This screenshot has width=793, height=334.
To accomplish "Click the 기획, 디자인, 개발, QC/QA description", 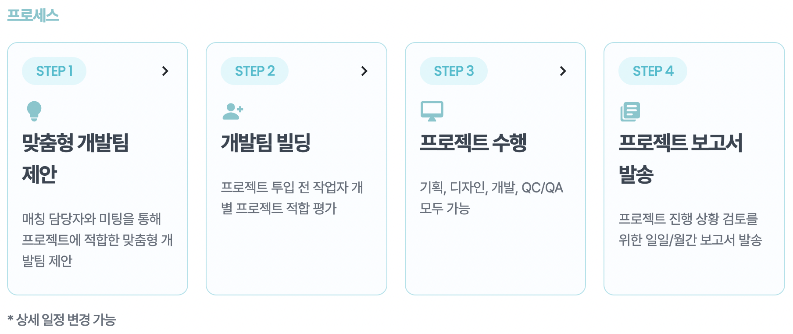I will 491,198.
